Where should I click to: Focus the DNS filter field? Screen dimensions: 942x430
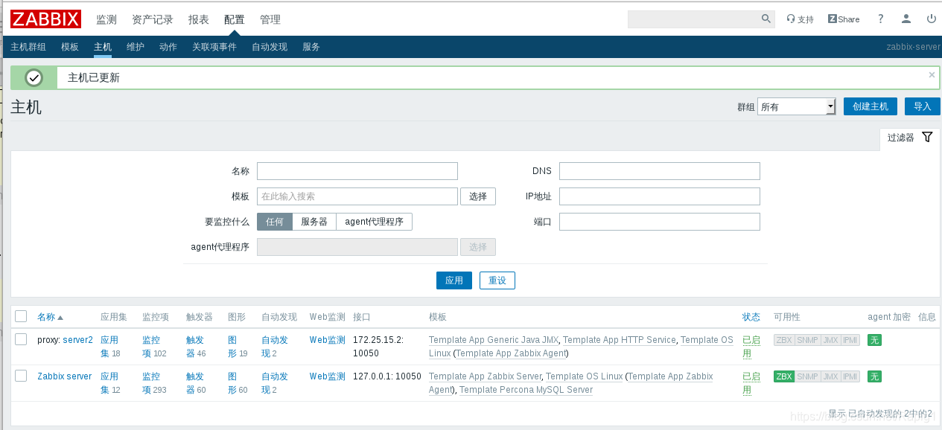pyautogui.click(x=660, y=171)
